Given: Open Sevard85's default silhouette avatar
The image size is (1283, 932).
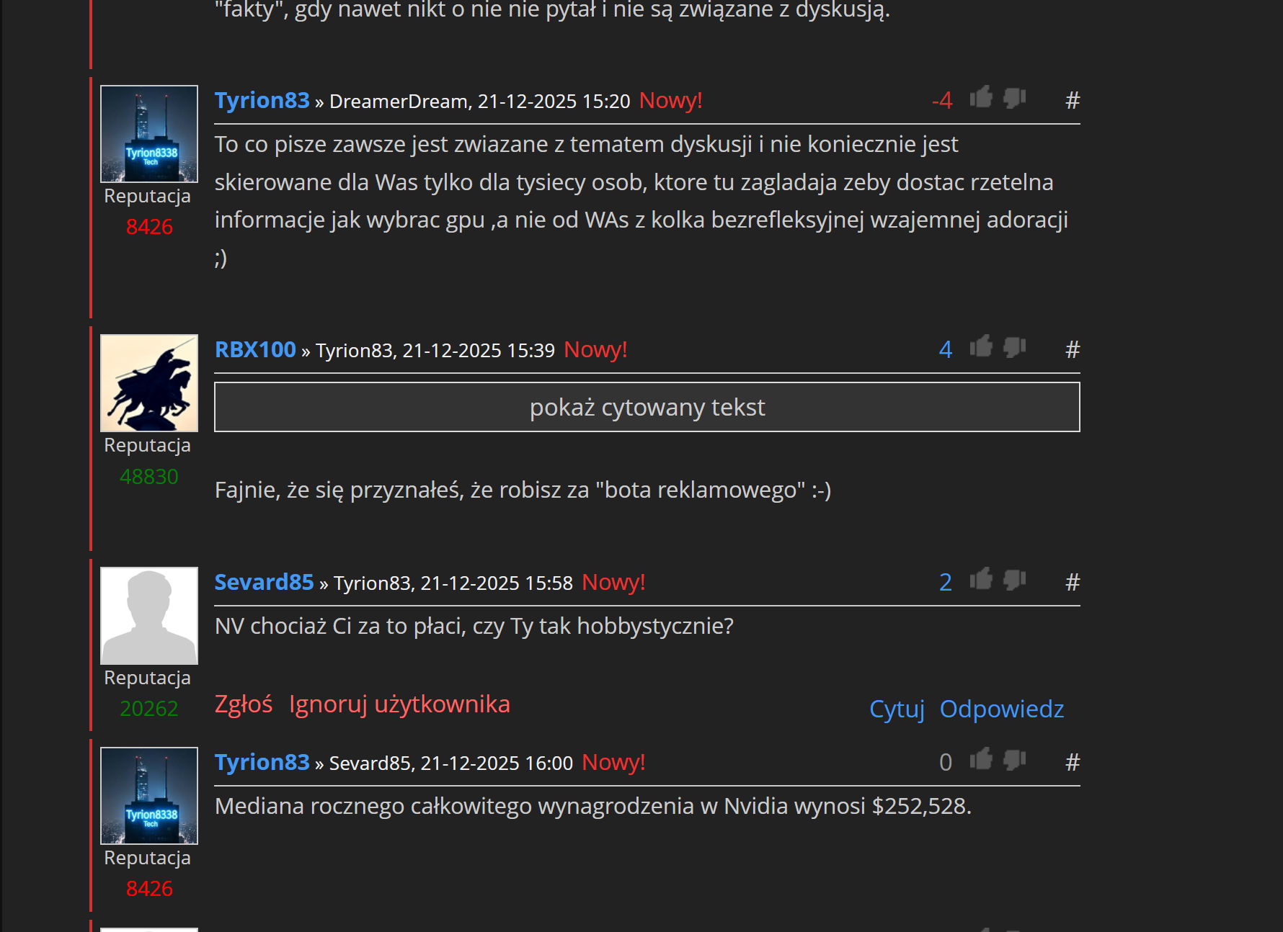Looking at the screenshot, I should coord(149,616).
